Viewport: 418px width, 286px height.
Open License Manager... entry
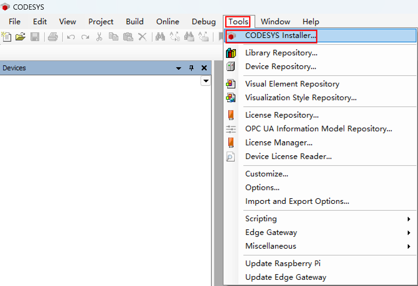279,143
